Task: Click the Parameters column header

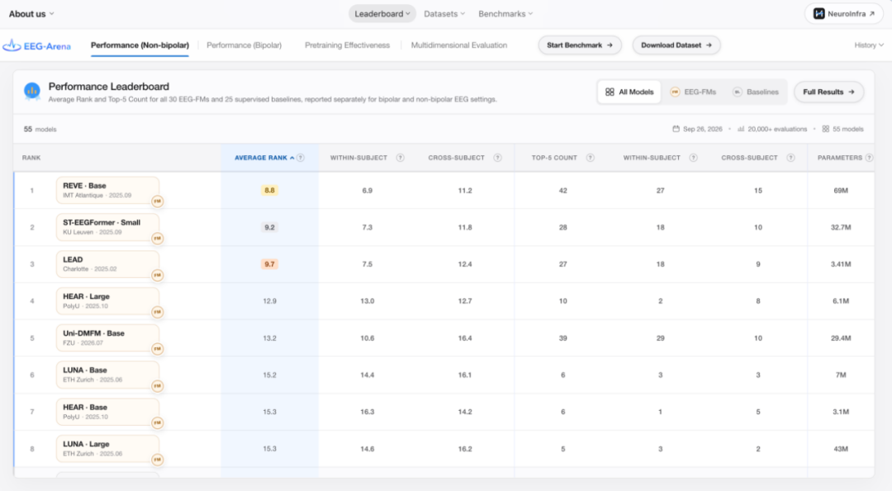Action: click(840, 158)
